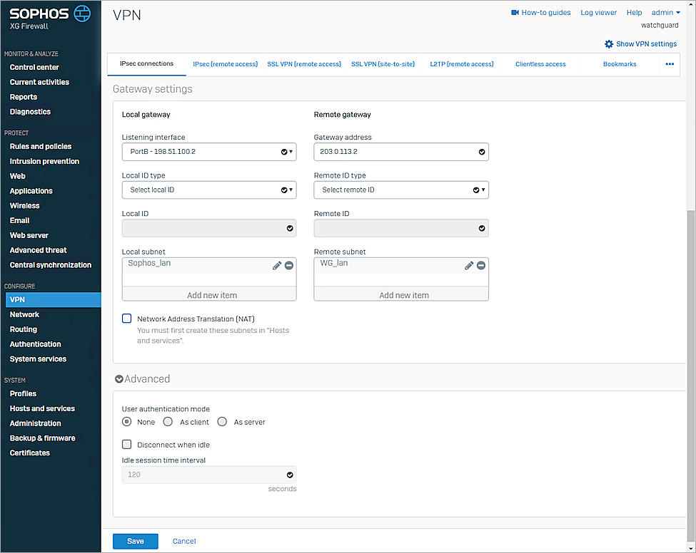The image size is (696, 553).
Task: Enable Network Address Translation (NAT)
Action: click(x=126, y=319)
